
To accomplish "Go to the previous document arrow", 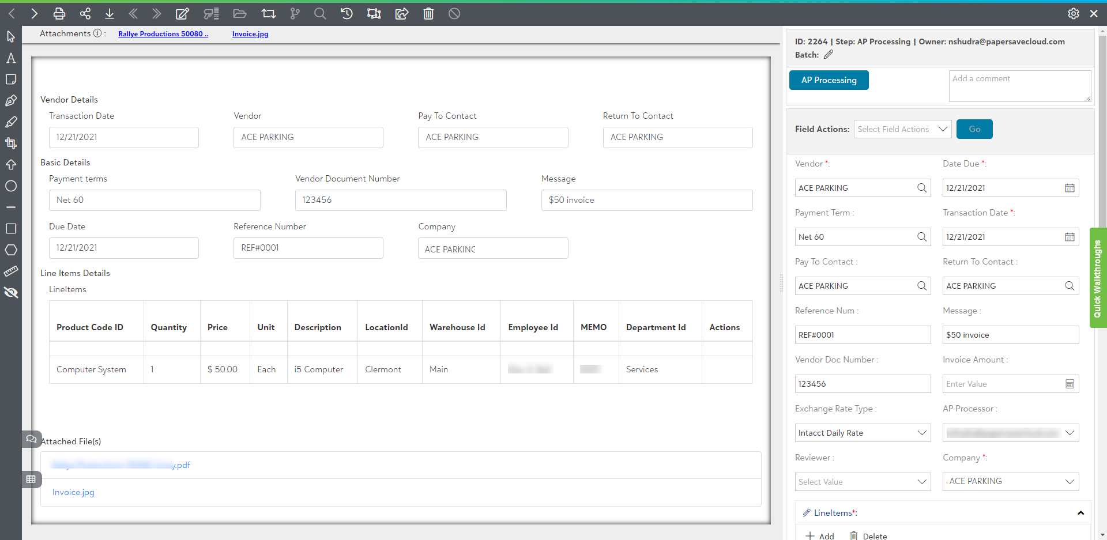I will pyautogui.click(x=12, y=13).
